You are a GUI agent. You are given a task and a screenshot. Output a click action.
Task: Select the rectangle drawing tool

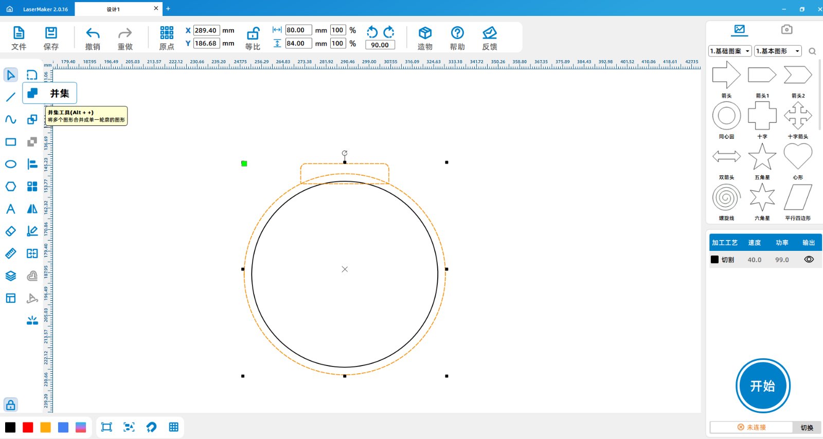[10, 142]
